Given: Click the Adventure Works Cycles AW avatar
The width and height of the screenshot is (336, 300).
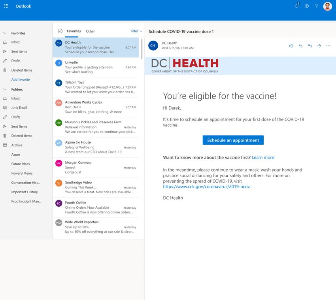Looking at the screenshot, I should [x=59, y=103].
